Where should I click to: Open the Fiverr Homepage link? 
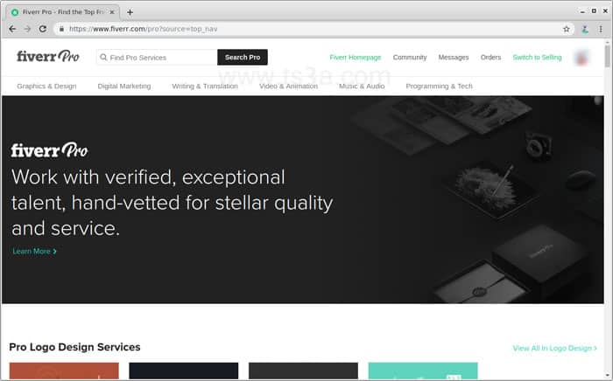click(x=355, y=58)
